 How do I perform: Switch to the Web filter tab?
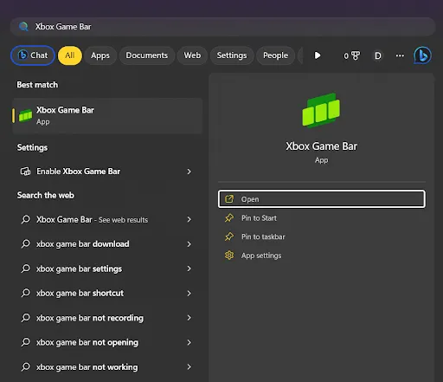click(192, 55)
